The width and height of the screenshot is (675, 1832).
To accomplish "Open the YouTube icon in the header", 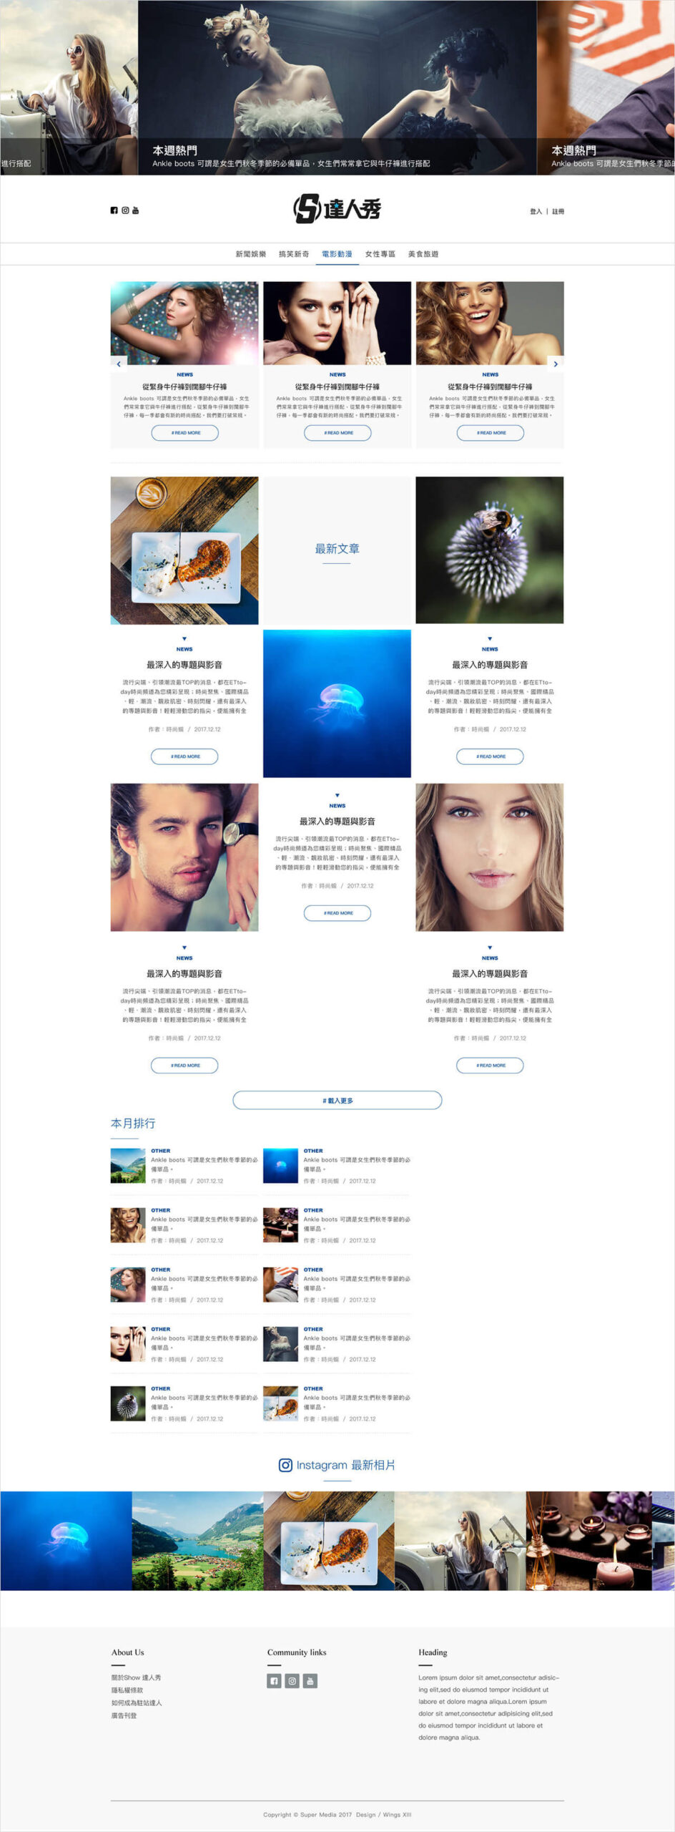I will point(135,210).
